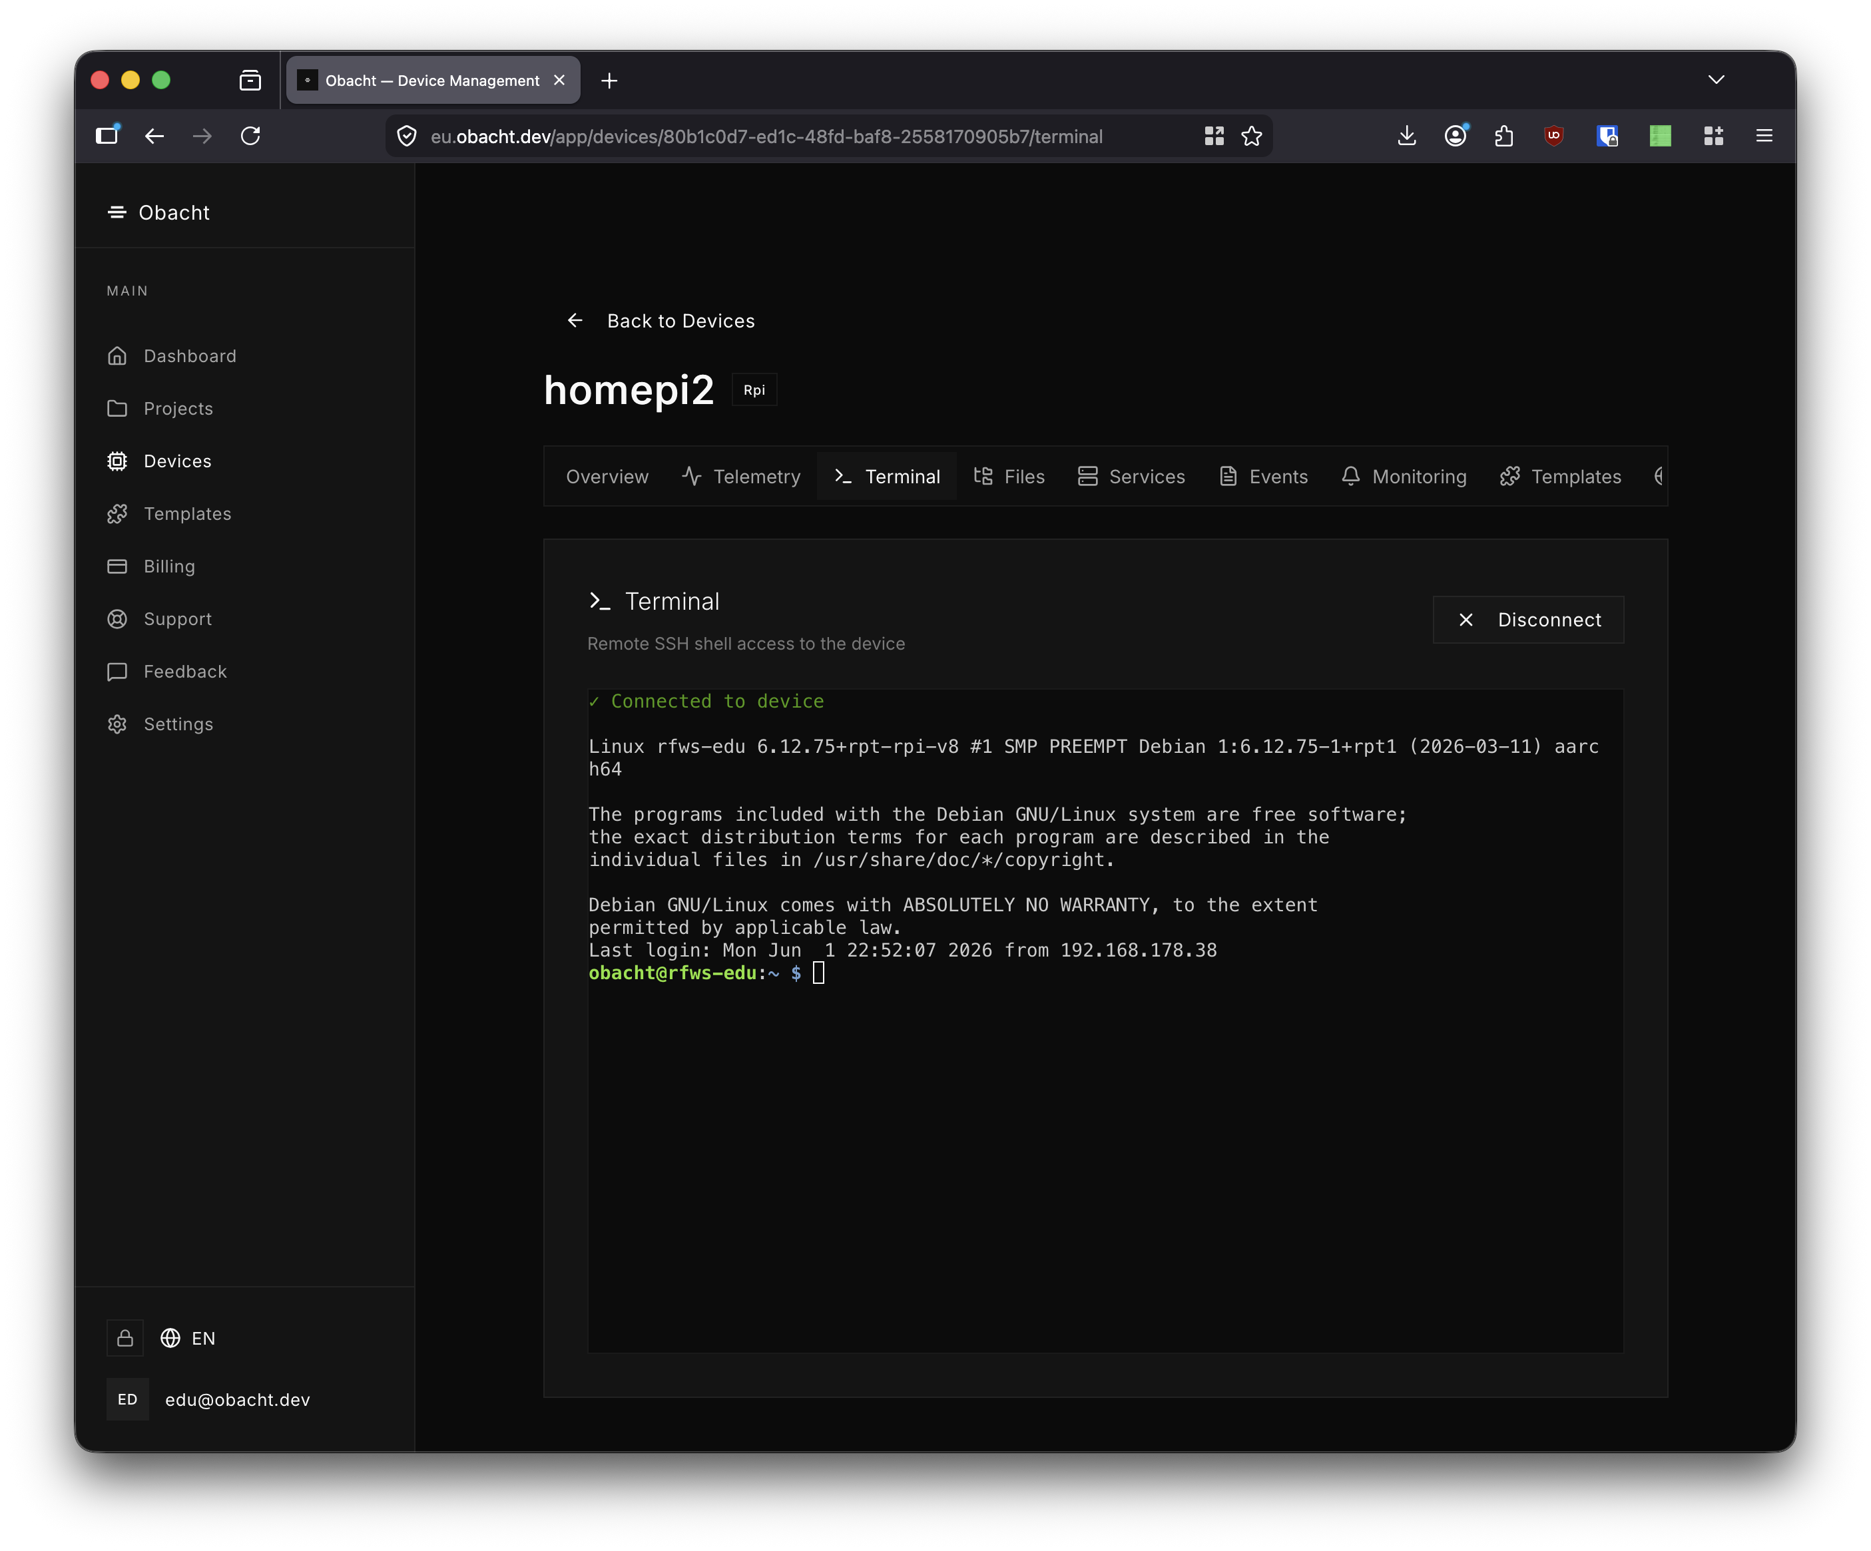Image resolution: width=1871 pixels, height=1551 pixels.
Task: Switch to the Telemetry tab
Action: click(x=741, y=477)
